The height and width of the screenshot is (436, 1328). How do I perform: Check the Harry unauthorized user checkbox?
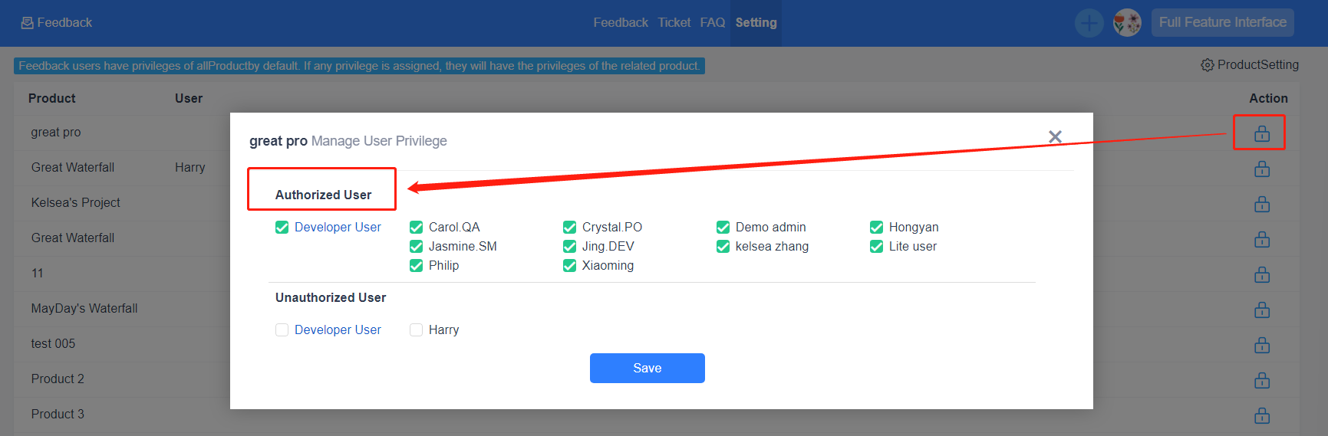(x=417, y=330)
